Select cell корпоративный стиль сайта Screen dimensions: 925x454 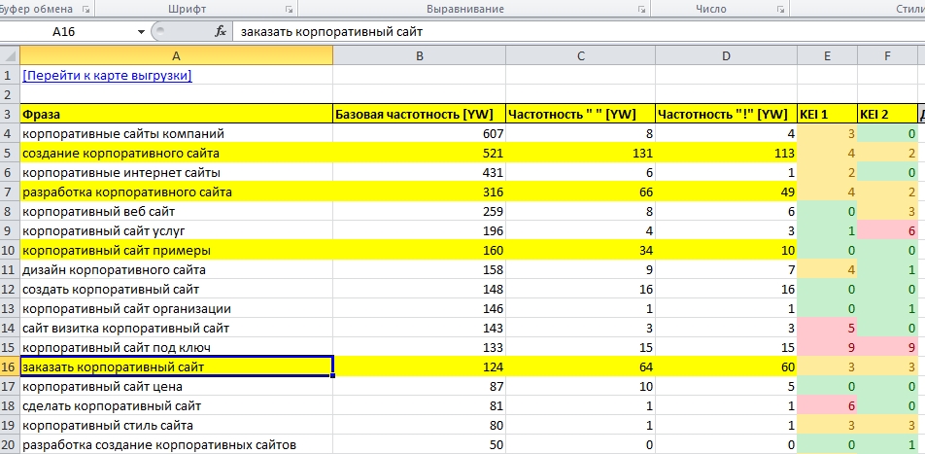pyautogui.click(x=177, y=426)
